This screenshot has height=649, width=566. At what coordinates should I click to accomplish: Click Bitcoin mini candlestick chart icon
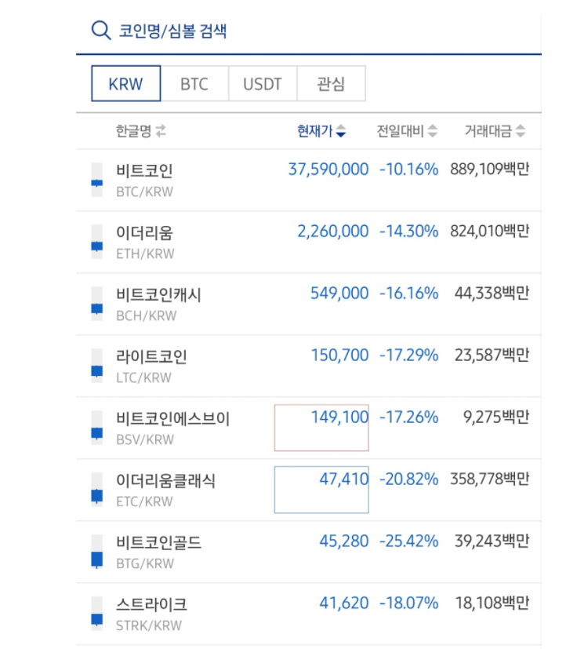[96, 180]
